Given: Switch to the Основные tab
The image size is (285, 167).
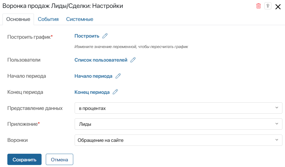Looking at the screenshot, I should point(18,19).
